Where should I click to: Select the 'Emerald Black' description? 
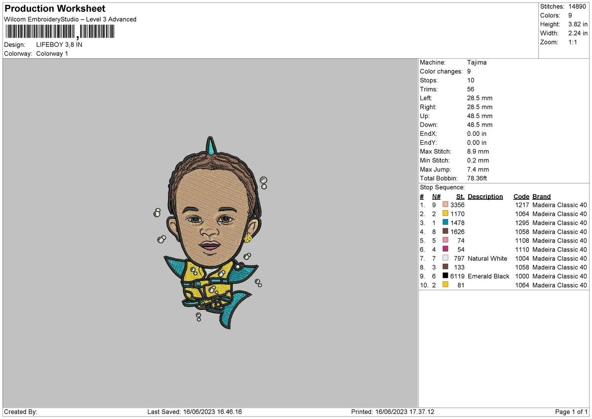pos(488,276)
